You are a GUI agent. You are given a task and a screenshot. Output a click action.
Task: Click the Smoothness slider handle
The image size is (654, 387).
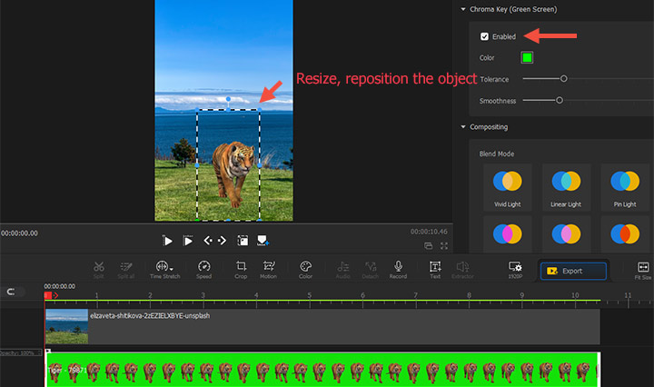(560, 100)
